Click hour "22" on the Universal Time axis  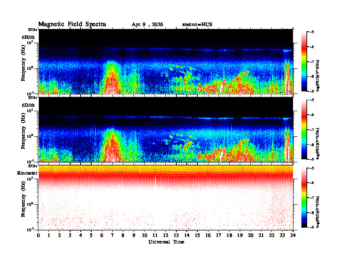271,235
